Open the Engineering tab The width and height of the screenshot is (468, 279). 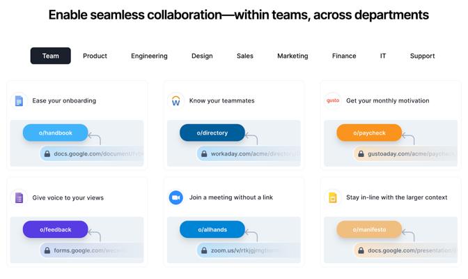click(x=149, y=56)
